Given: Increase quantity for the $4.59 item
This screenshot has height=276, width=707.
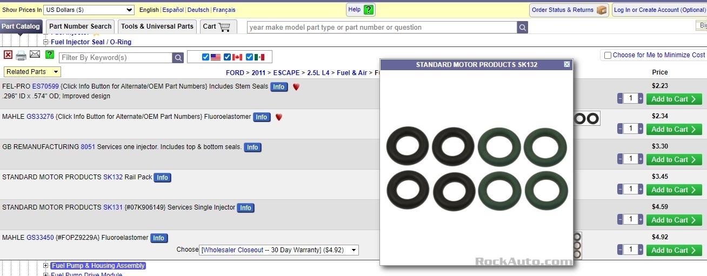Looking at the screenshot, I should tap(641, 220).
